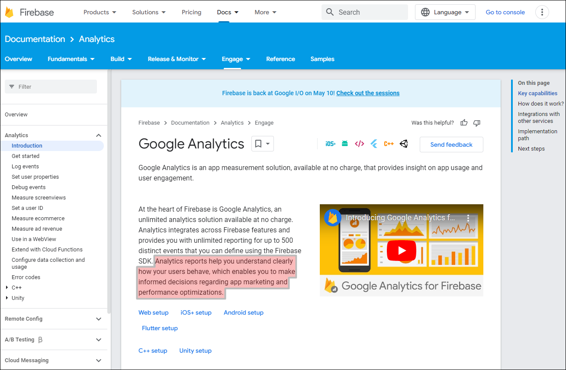Select the Flutter platform icon
This screenshot has width=566, height=370.
[374, 144]
